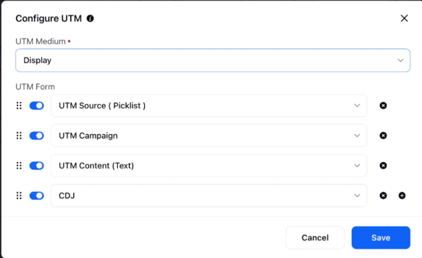Click drag handle of UTM Campaign row
Image resolution: width=422 pixels, height=258 pixels.
[x=19, y=136]
